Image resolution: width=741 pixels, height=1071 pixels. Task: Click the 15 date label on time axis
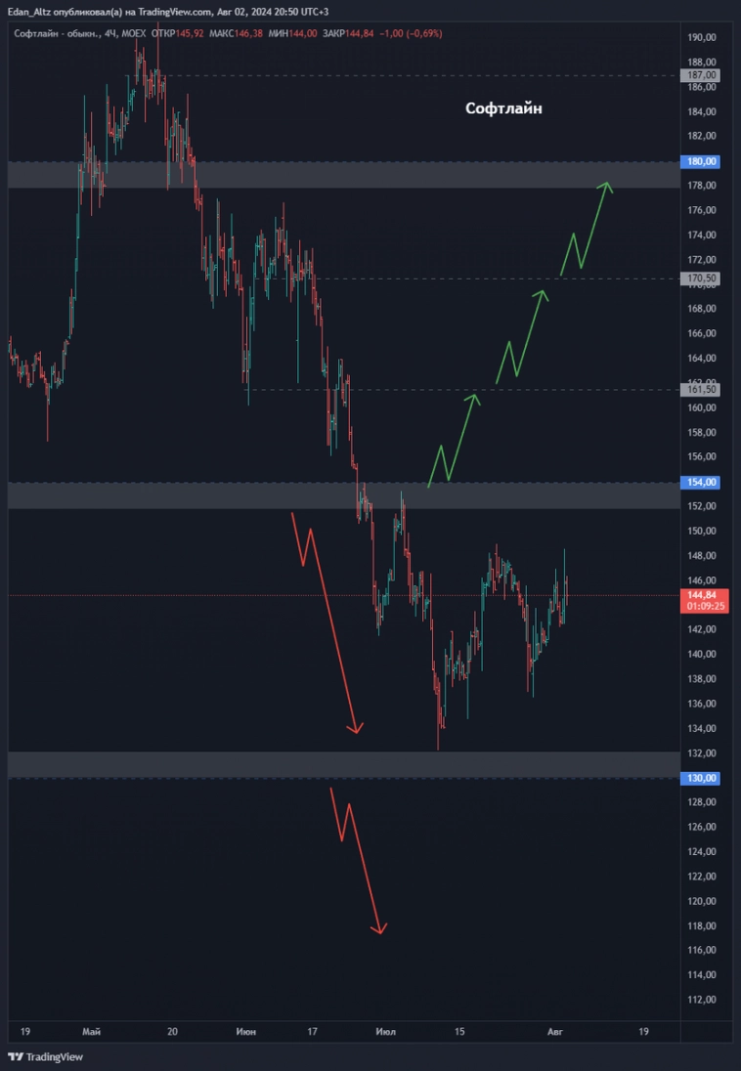click(460, 1031)
